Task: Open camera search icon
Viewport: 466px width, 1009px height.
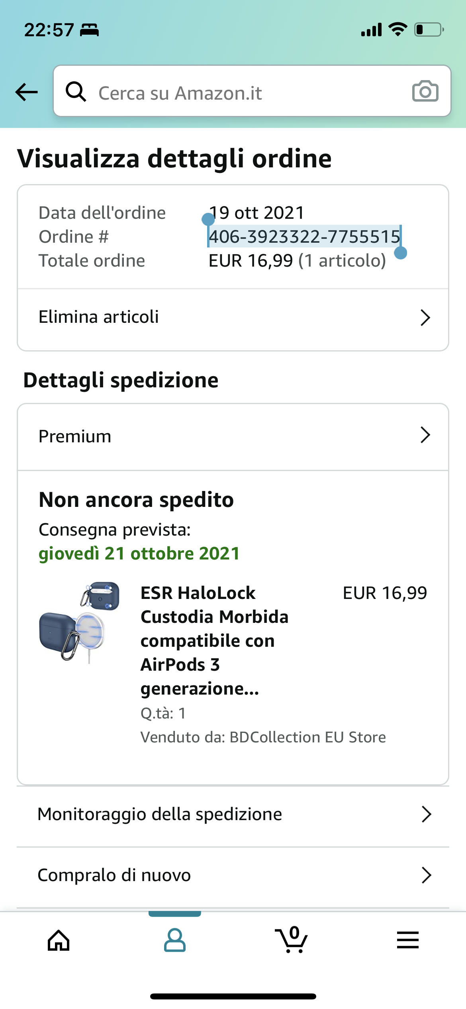Action: tap(425, 91)
